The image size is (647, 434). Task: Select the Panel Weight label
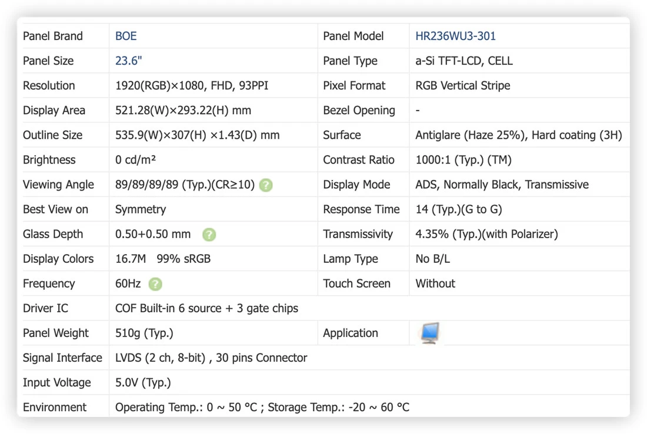tap(56, 333)
